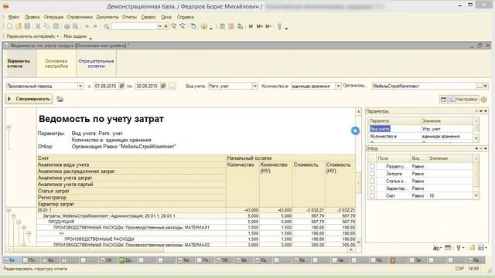This screenshot has width=495, height=278.
Task: Open the Количество в dropdown arrow
Action: (338, 86)
